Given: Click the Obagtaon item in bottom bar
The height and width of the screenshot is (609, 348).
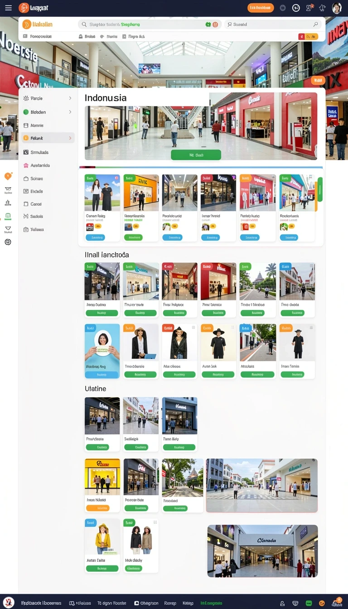Looking at the screenshot, I should (146, 603).
